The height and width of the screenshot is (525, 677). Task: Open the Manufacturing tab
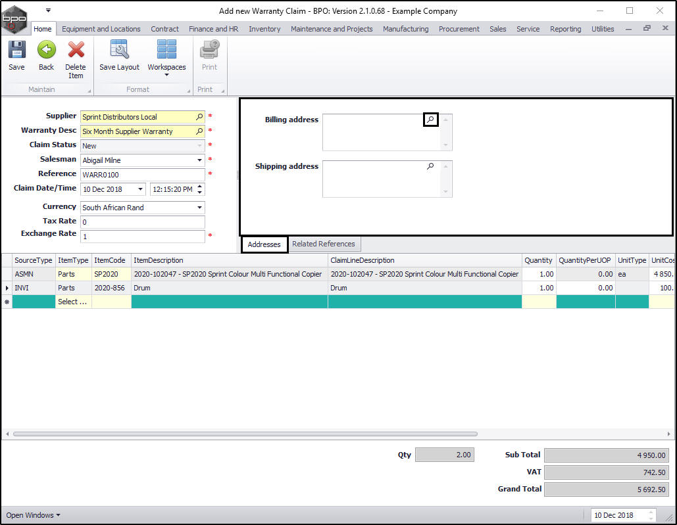point(406,29)
